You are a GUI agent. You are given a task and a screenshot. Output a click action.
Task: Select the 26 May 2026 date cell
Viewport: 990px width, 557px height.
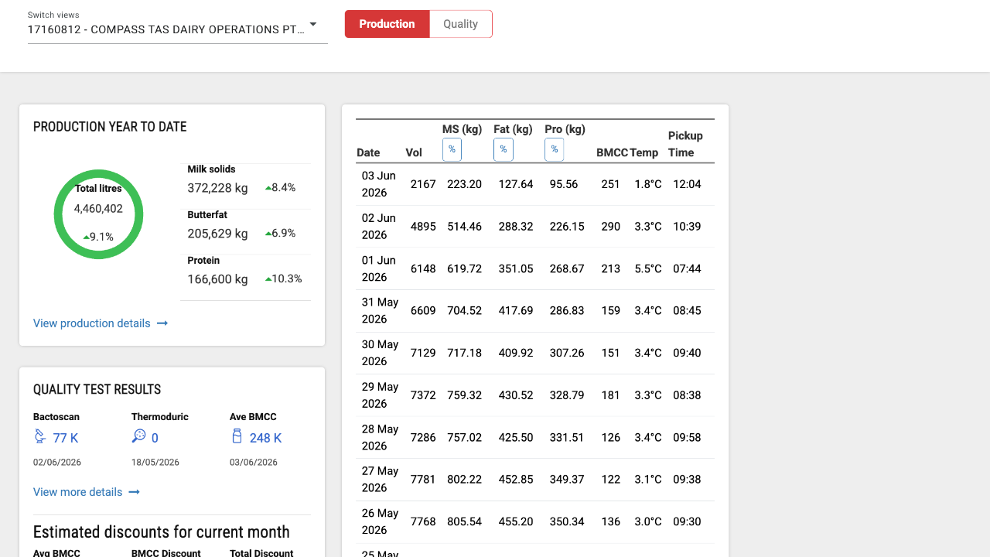(x=381, y=521)
